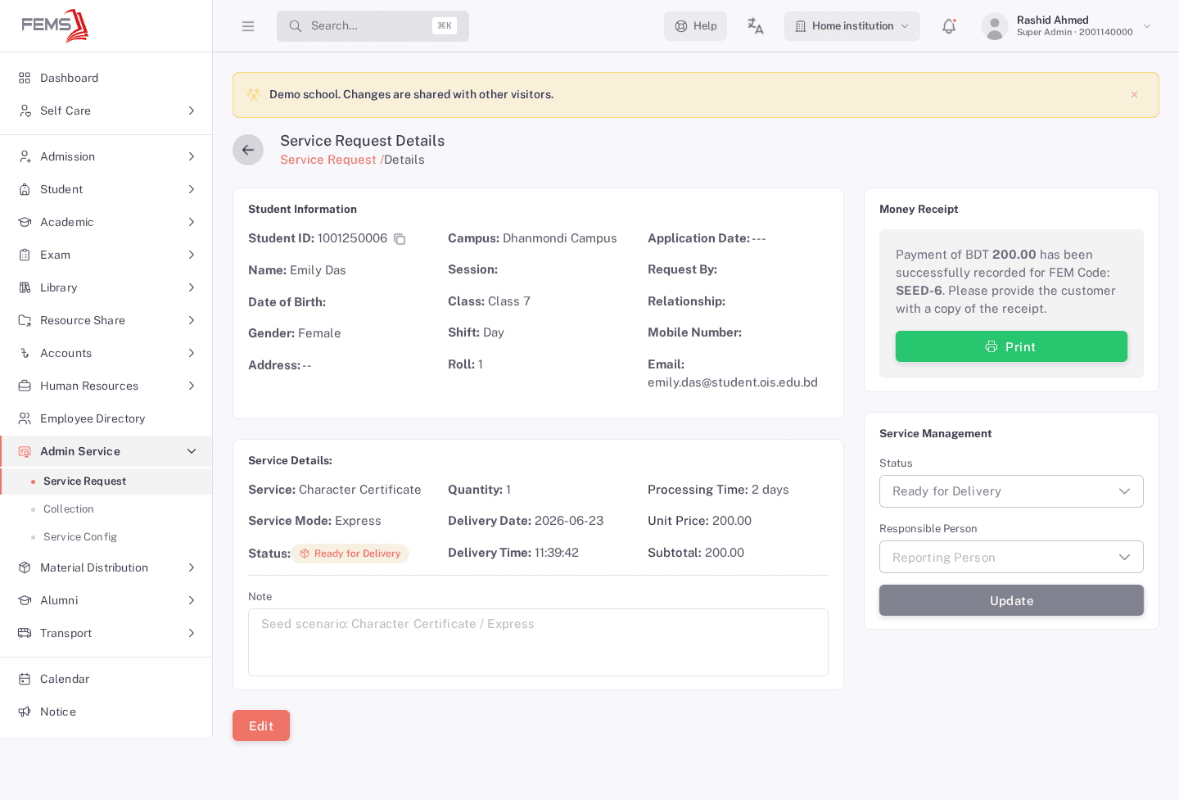
Task: Click the Notice megaphone icon
Action: [x=25, y=712]
